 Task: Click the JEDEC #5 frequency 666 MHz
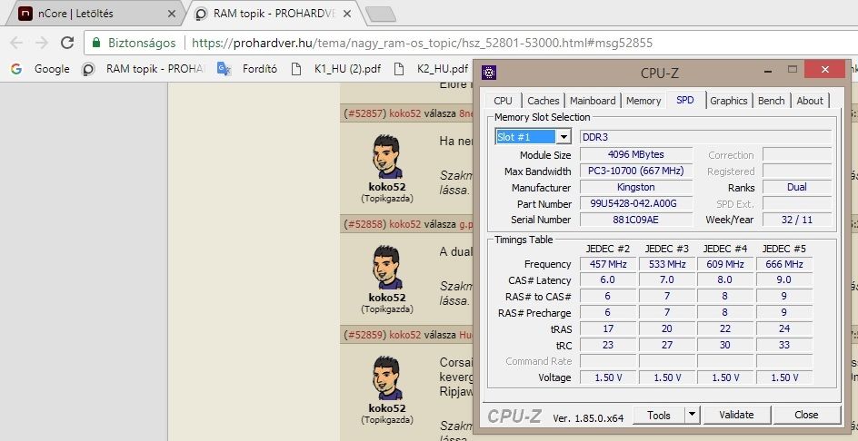coord(784,264)
